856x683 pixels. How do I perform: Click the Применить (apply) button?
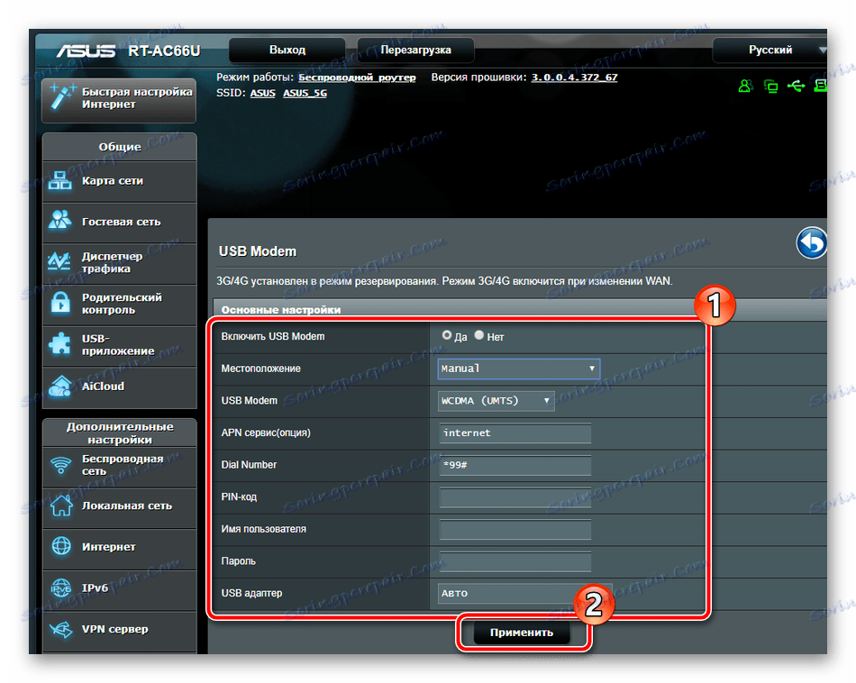[522, 633]
